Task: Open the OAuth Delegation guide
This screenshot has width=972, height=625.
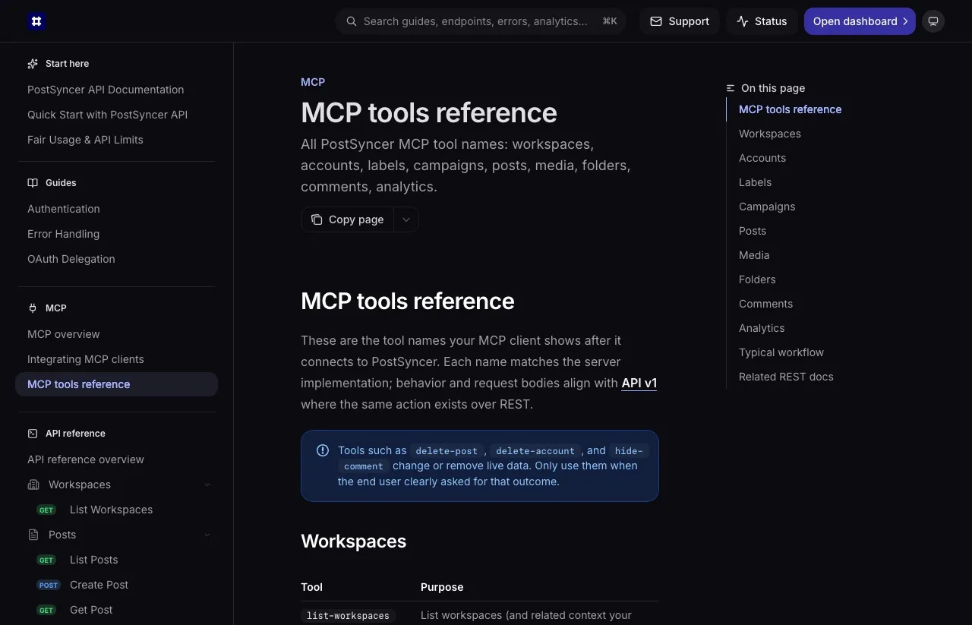Action: tap(71, 259)
